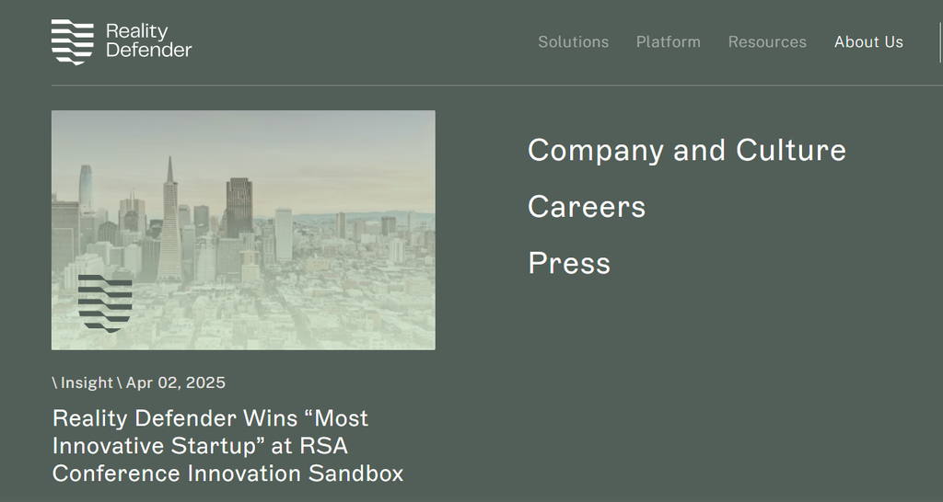Viewport: 943px width, 502px height.
Task: Expand the Resources navigation menu
Action: click(x=767, y=42)
